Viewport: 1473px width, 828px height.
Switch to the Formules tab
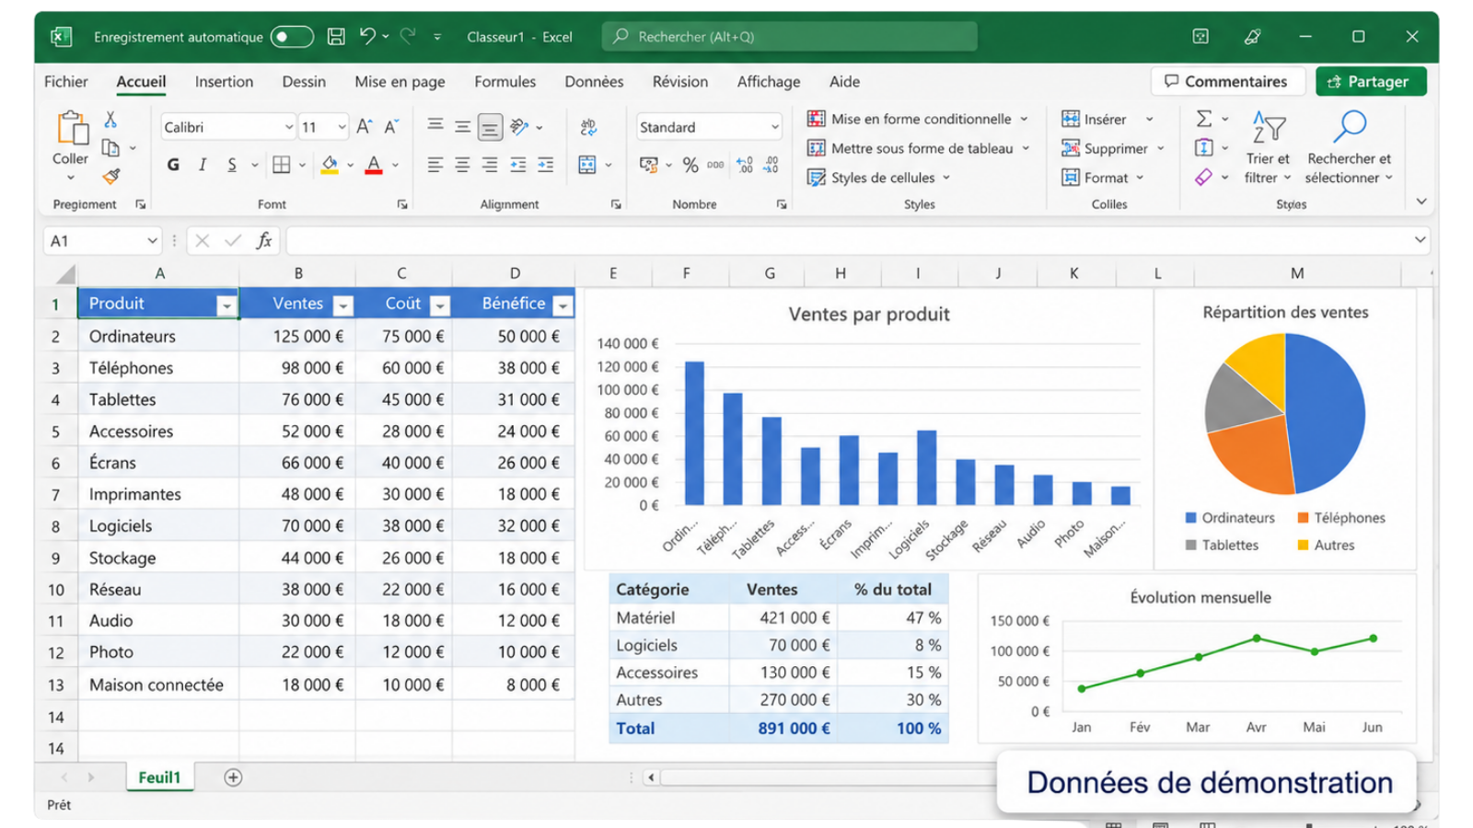(505, 81)
